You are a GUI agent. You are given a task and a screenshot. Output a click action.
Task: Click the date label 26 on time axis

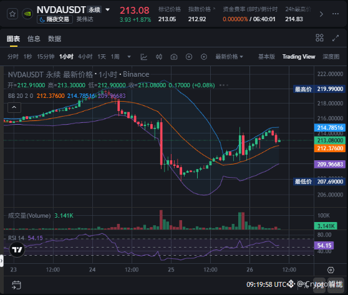coord(249,269)
